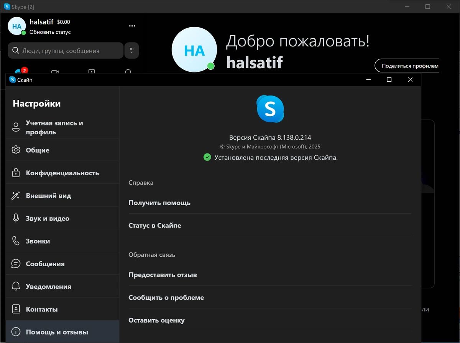Image resolution: width=460 pixels, height=343 pixels.
Task: Select the 'Общие' settings section
Action: pyautogui.click(x=62, y=150)
